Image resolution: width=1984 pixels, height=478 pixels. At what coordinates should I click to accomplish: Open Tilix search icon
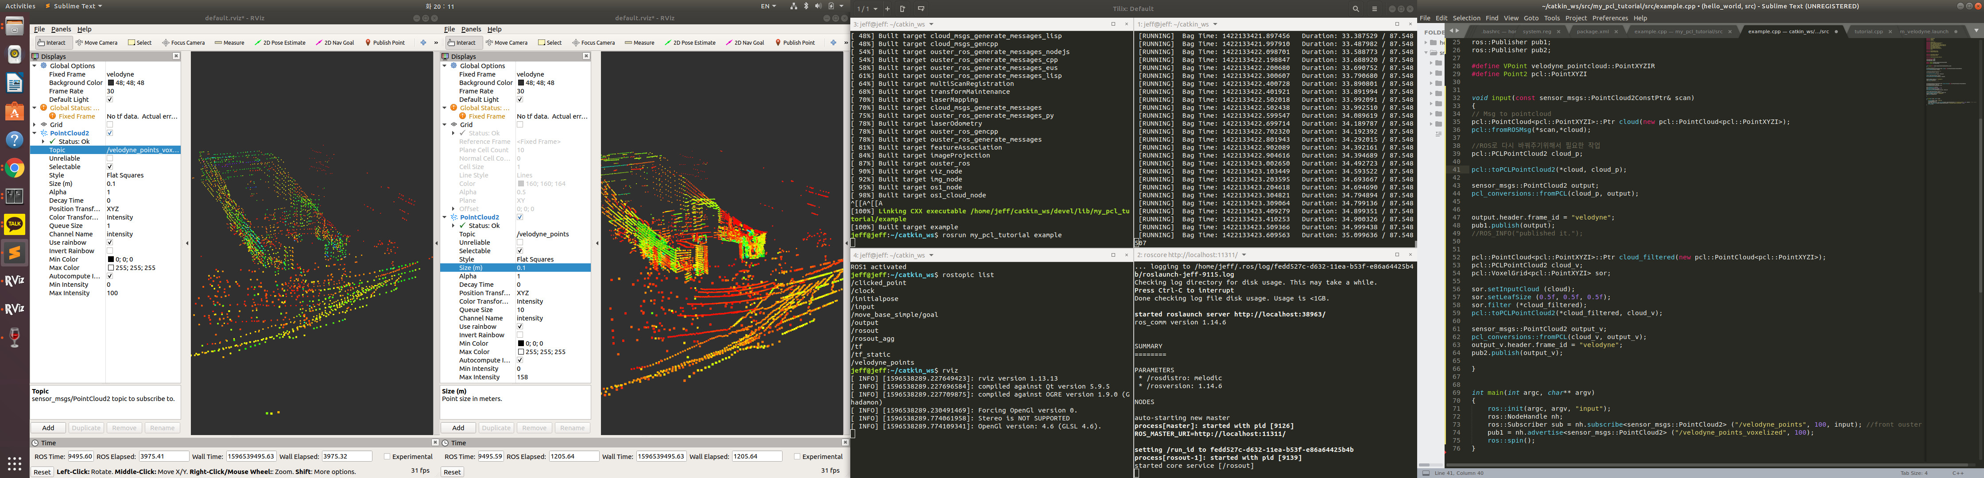pyautogui.click(x=1356, y=8)
